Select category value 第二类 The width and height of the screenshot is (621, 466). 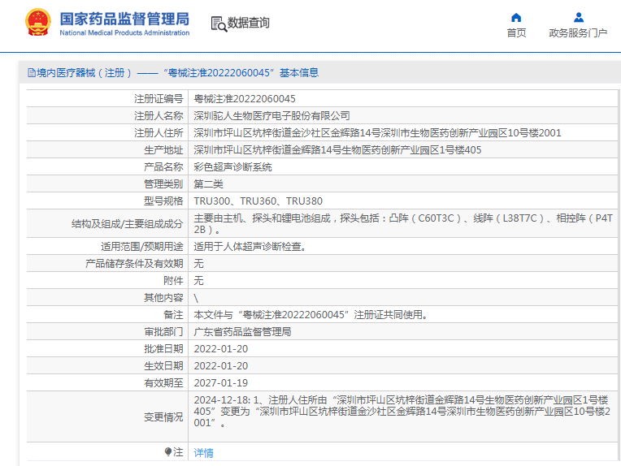208,184
